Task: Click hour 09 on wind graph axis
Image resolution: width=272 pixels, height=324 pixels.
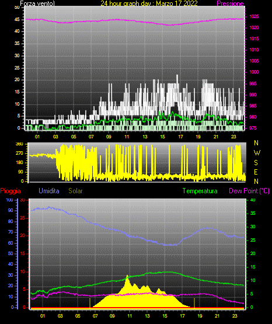Action: [109, 137]
